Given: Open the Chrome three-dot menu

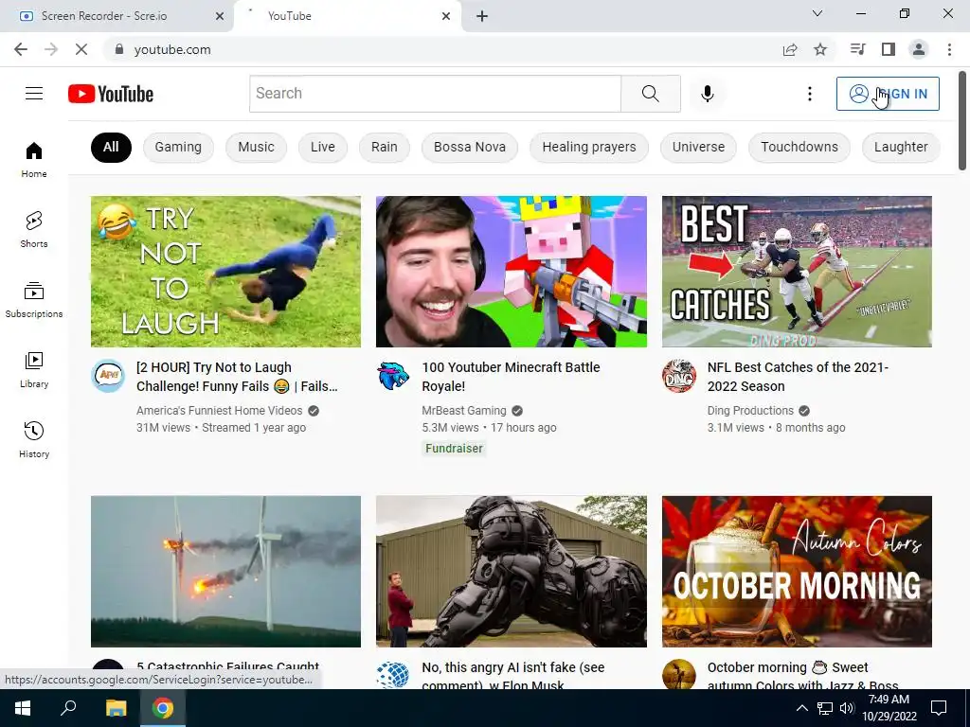Looking at the screenshot, I should [x=949, y=49].
